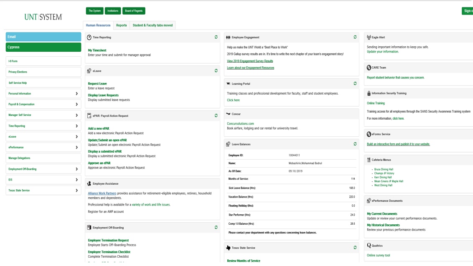The width and height of the screenshot is (473, 266).
Task: Refresh the ePAR Payroll Action Request panel
Action: (216, 115)
